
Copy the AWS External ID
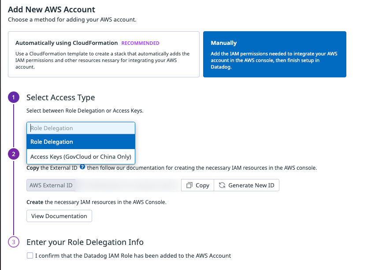198,185
